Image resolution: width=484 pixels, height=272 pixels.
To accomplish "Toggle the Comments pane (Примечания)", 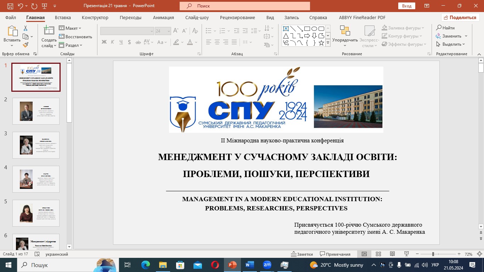I will [x=335, y=254].
